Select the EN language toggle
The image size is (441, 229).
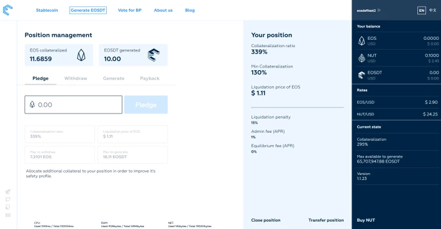pos(421,11)
